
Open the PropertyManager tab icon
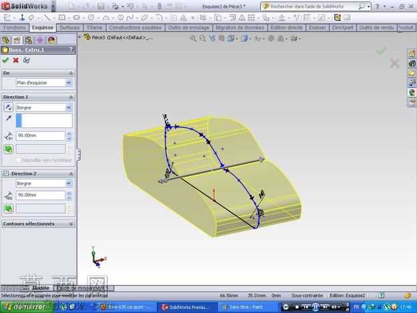17,40
